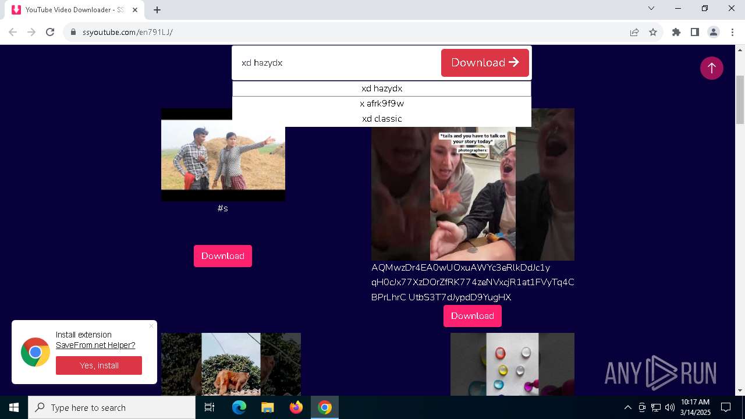The width and height of the screenshot is (745, 419).
Task: Click the Chrome logo in install popup
Action: [x=36, y=352]
